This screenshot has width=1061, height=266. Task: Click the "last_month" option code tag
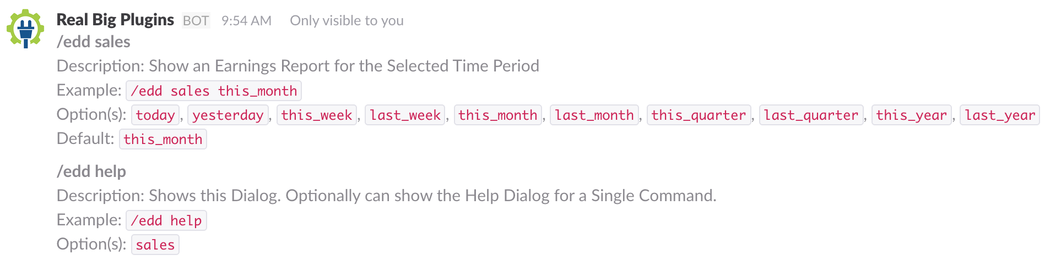point(594,115)
